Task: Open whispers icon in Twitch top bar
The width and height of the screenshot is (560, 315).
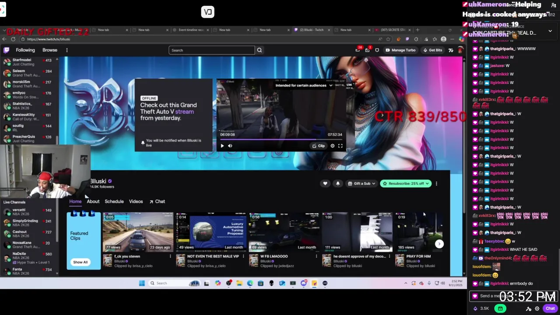Action: coord(377,50)
